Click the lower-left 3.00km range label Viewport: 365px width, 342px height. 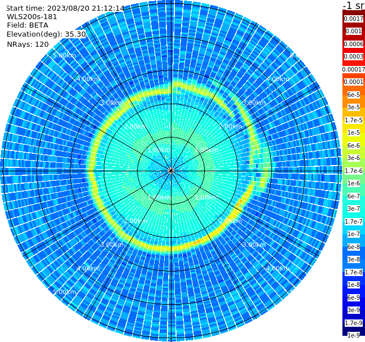[x=112, y=245]
